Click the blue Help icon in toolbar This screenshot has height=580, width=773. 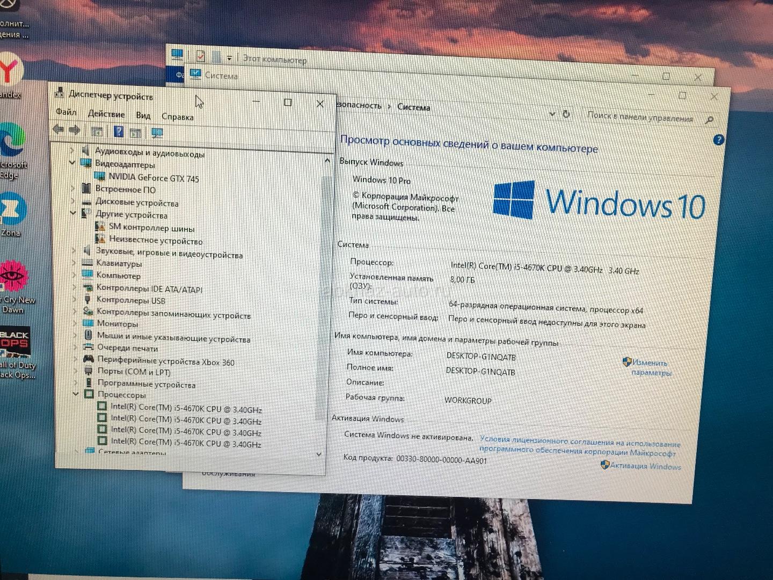(119, 132)
